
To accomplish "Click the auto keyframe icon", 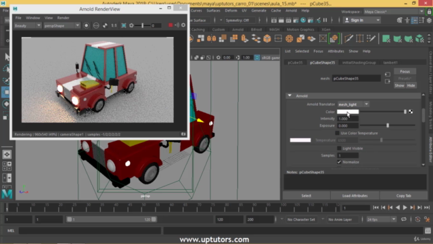I will tap(417, 220).
